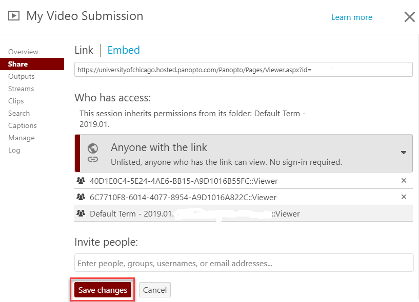The height and width of the screenshot is (302, 419).
Task: Click the Invite people input field
Action: 244,263
